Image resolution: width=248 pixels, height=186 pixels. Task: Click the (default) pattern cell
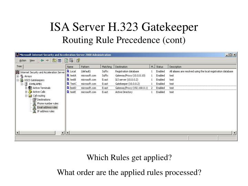click(86, 71)
